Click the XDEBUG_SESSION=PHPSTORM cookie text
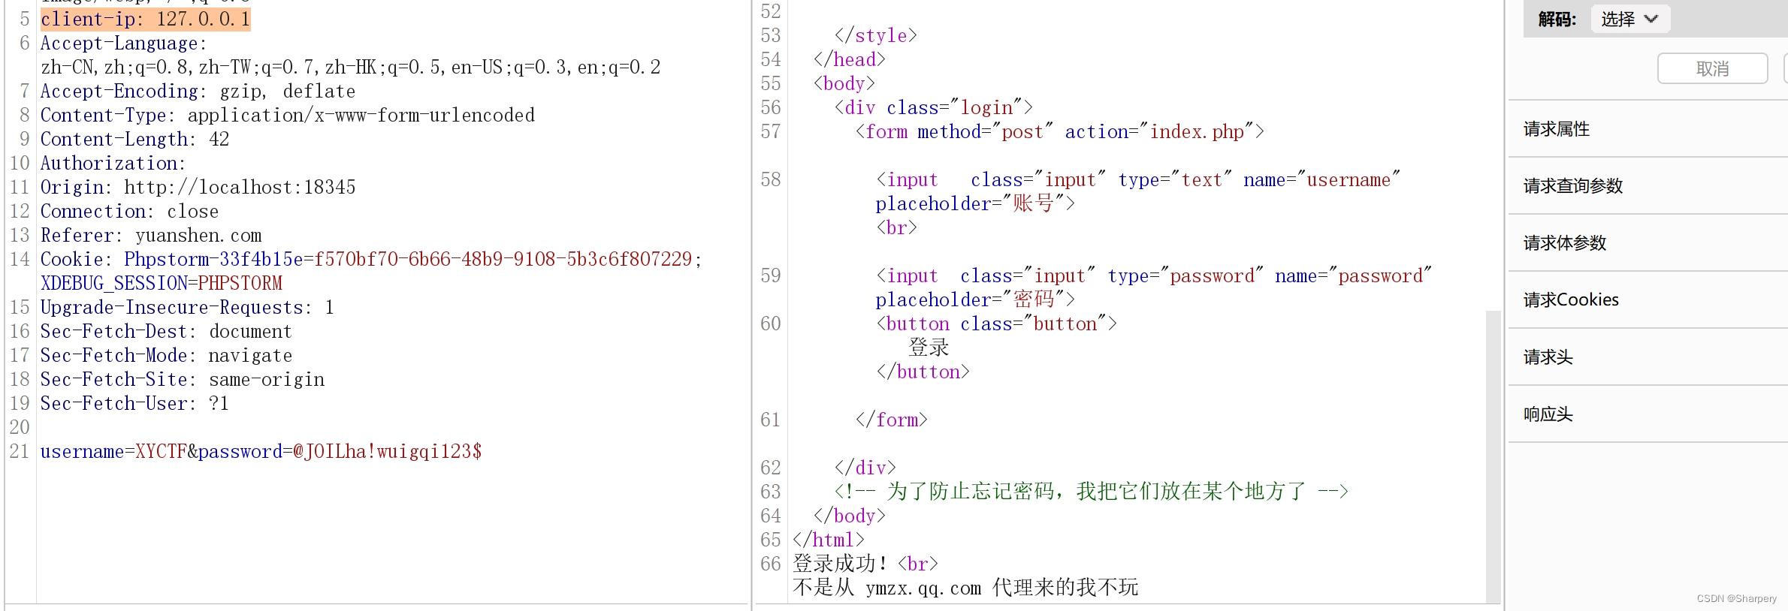 point(162,284)
